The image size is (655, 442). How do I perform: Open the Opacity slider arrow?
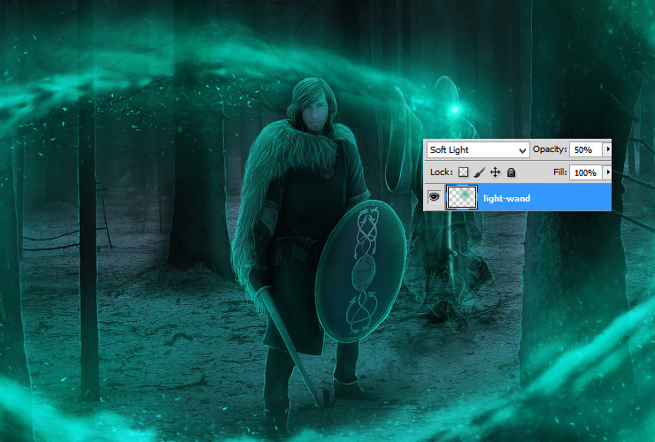click(608, 149)
